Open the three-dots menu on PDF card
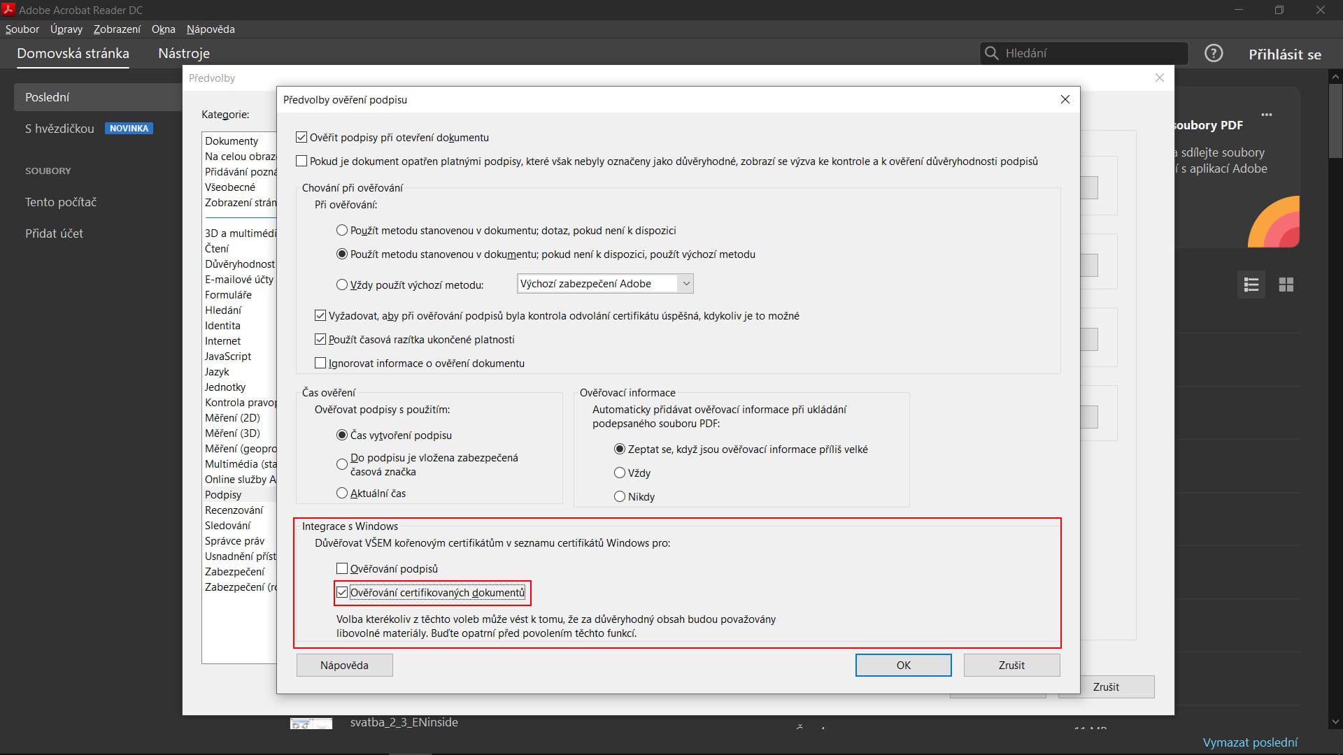This screenshot has height=755, width=1343. point(1267,115)
